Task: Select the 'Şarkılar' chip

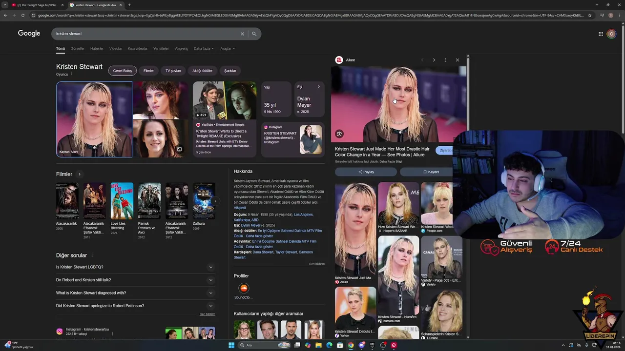Action: coord(230,71)
